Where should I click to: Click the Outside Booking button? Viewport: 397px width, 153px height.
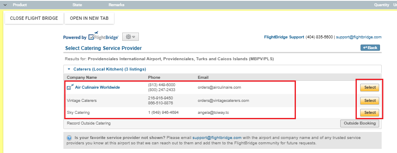(360, 123)
